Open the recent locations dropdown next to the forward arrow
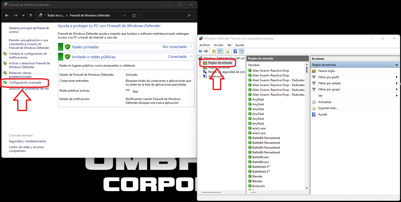The width and height of the screenshot is (401, 202). 23,15
